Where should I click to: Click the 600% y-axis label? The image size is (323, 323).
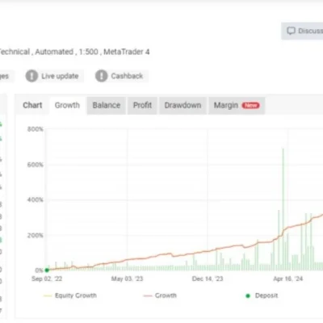pyautogui.click(x=36, y=165)
